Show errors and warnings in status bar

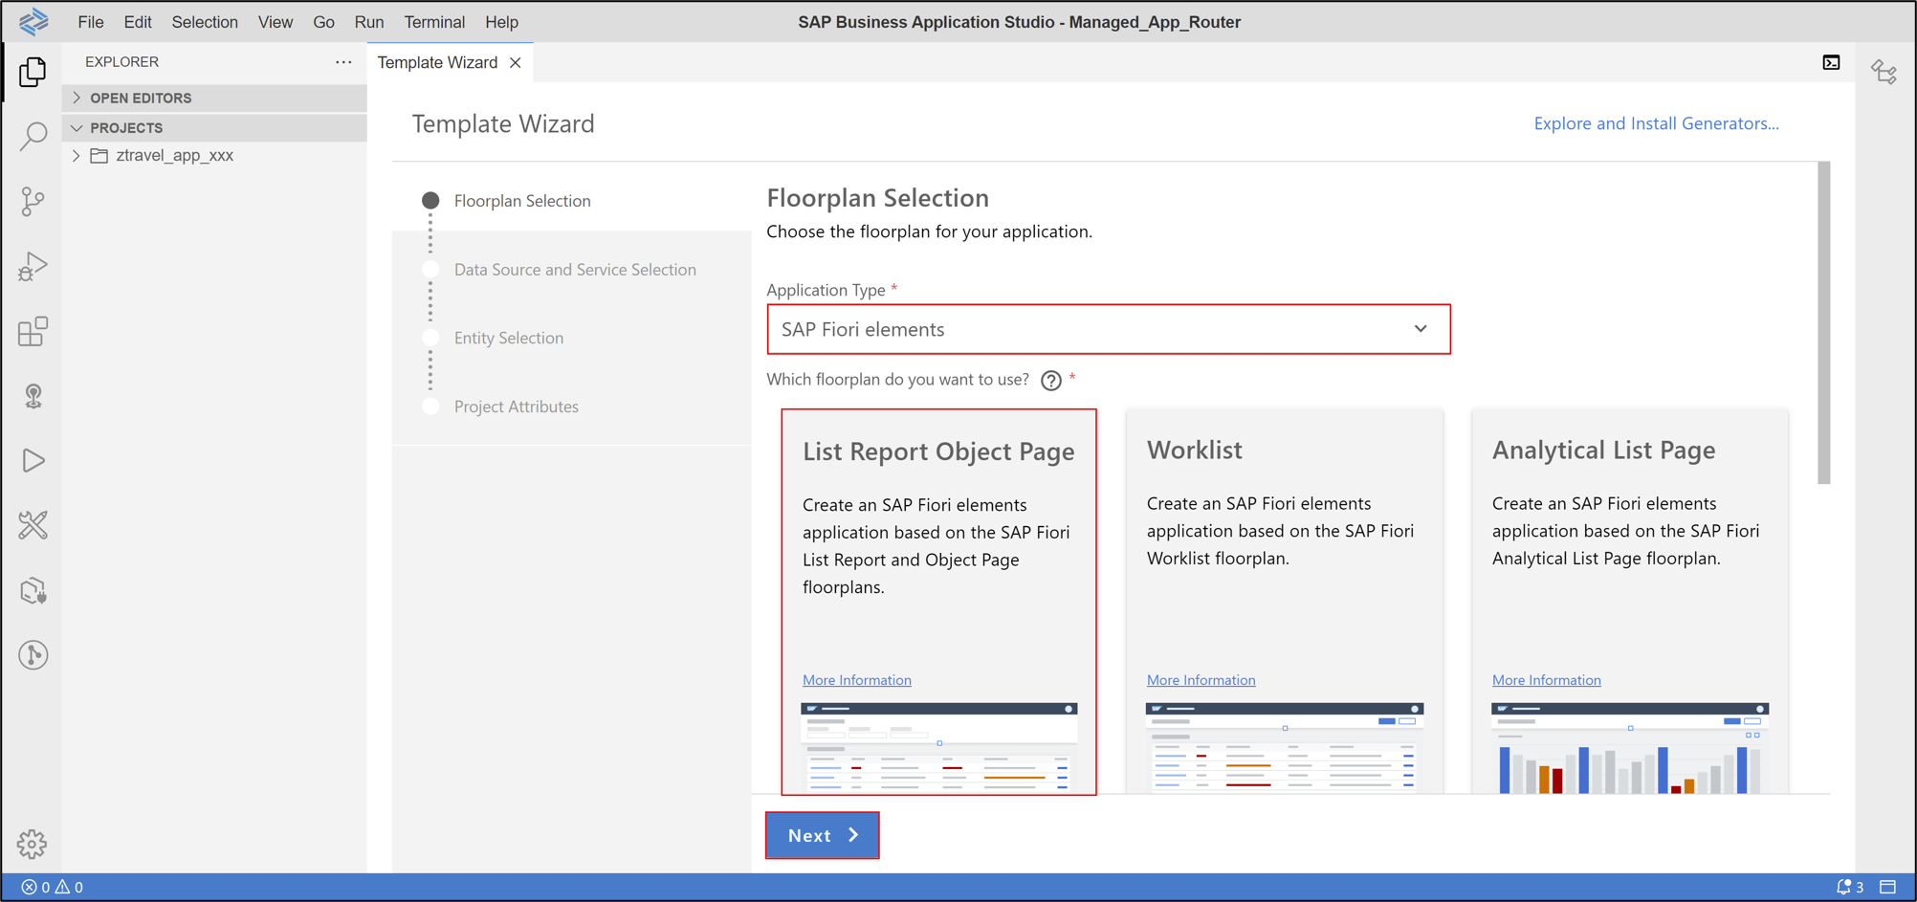point(53,887)
